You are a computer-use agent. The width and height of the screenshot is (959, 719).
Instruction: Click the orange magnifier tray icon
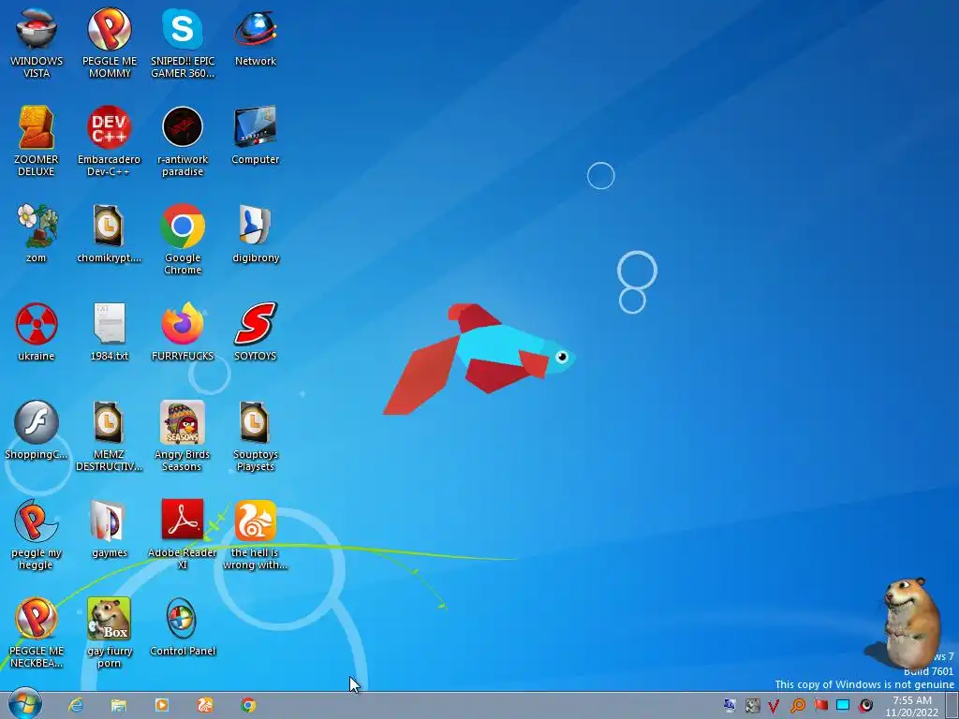tap(797, 706)
